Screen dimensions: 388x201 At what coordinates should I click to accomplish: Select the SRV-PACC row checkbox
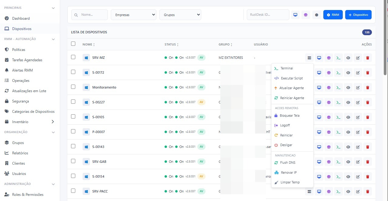tap(73, 191)
